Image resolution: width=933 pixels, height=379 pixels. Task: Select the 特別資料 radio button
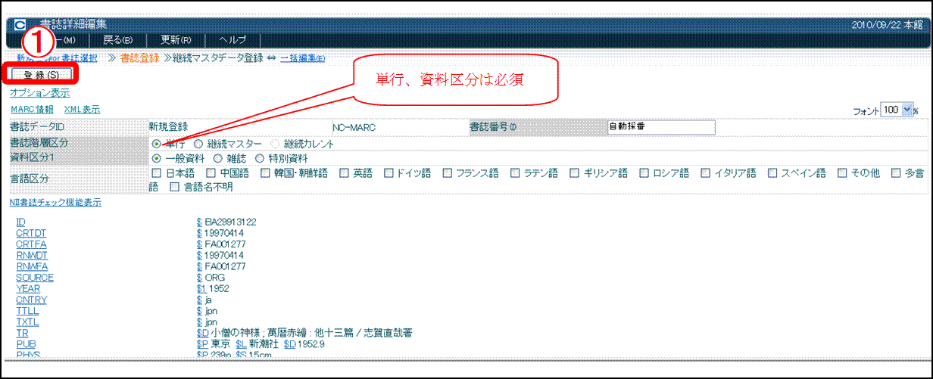coord(261,159)
